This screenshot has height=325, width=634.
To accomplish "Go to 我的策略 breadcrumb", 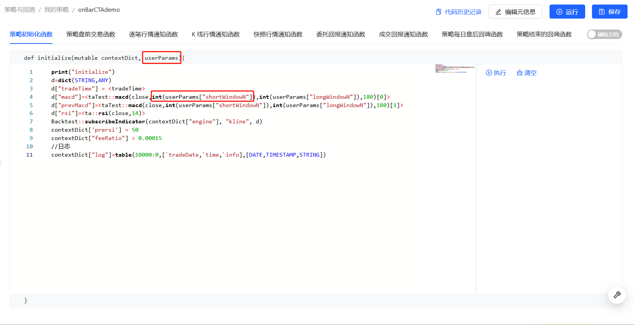I will [56, 10].
